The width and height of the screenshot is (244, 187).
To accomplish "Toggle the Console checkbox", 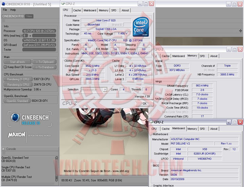I will tap(3, 149).
